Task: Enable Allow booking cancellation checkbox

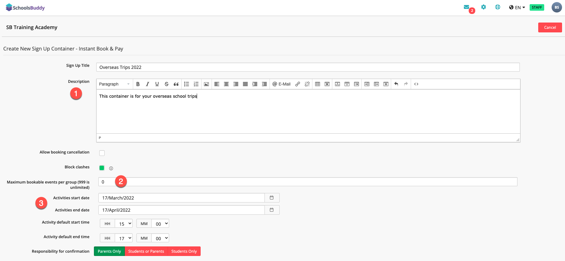Action: click(x=102, y=153)
